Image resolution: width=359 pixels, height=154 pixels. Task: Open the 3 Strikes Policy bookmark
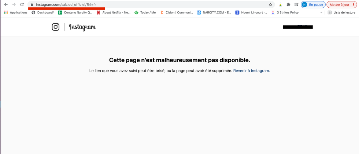(285, 12)
